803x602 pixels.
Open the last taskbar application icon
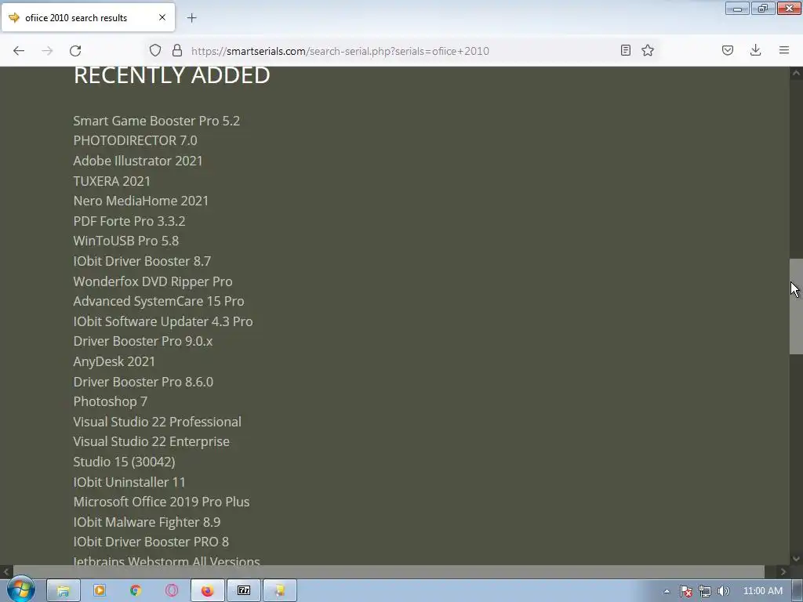pyautogui.click(x=280, y=591)
